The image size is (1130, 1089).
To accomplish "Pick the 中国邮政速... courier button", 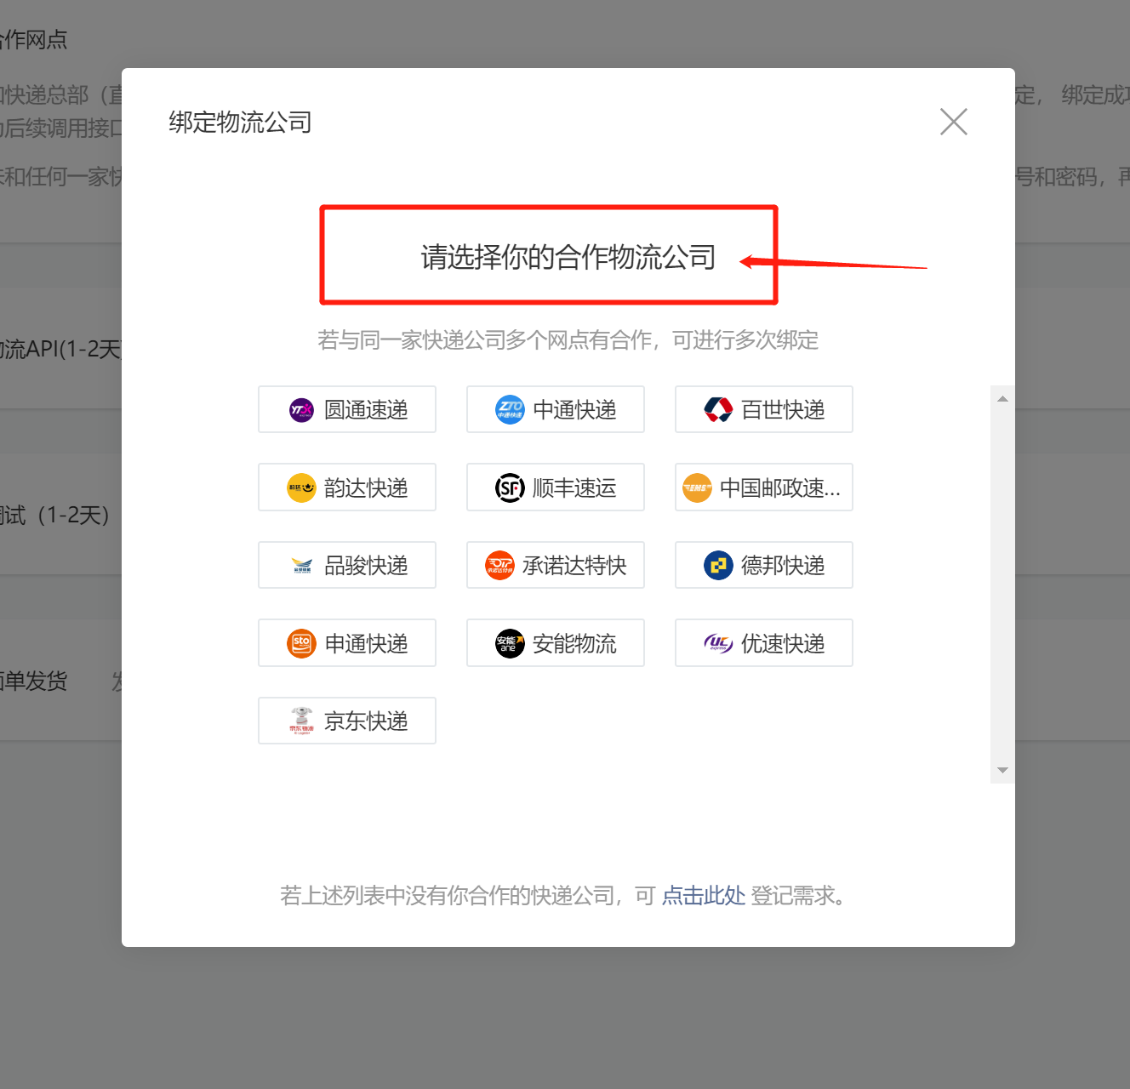I will pos(764,487).
